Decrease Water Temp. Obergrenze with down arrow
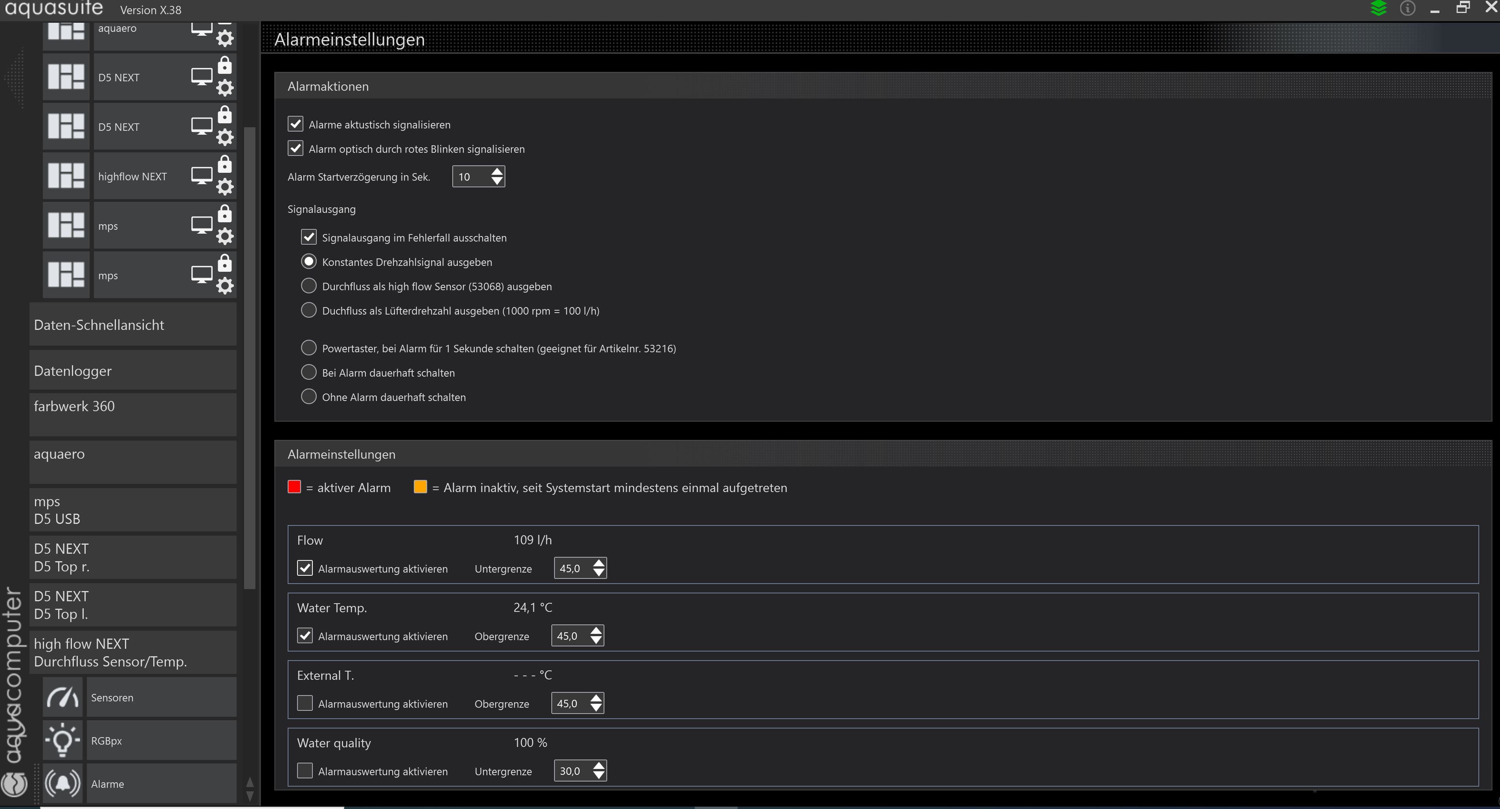Viewport: 1500px width, 809px height. (596, 641)
